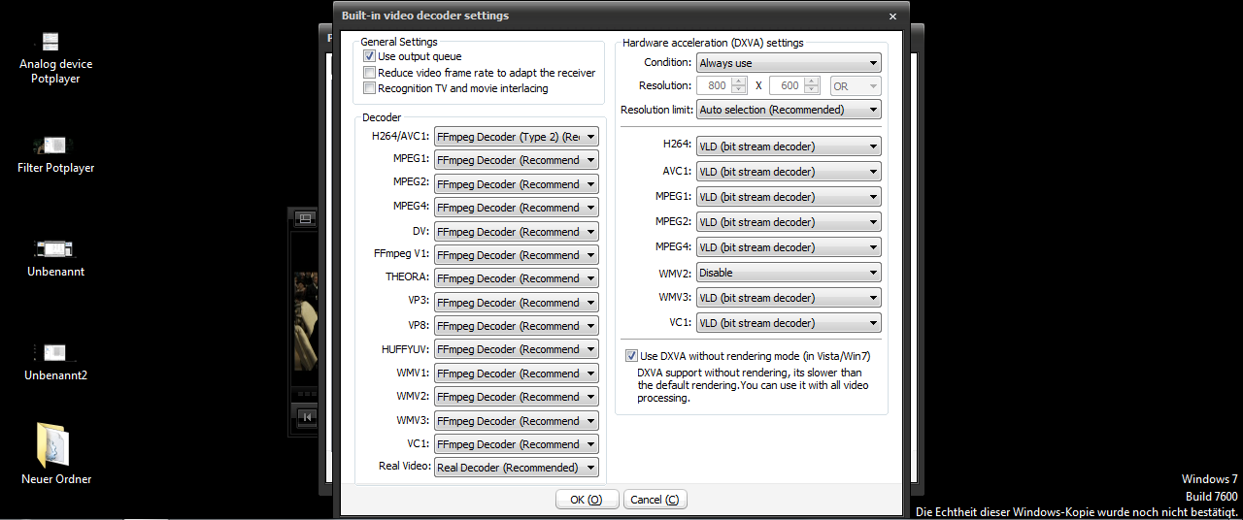The image size is (1243, 520).
Task: Expand the Real Video decoder dropdown
Action: 517,468
